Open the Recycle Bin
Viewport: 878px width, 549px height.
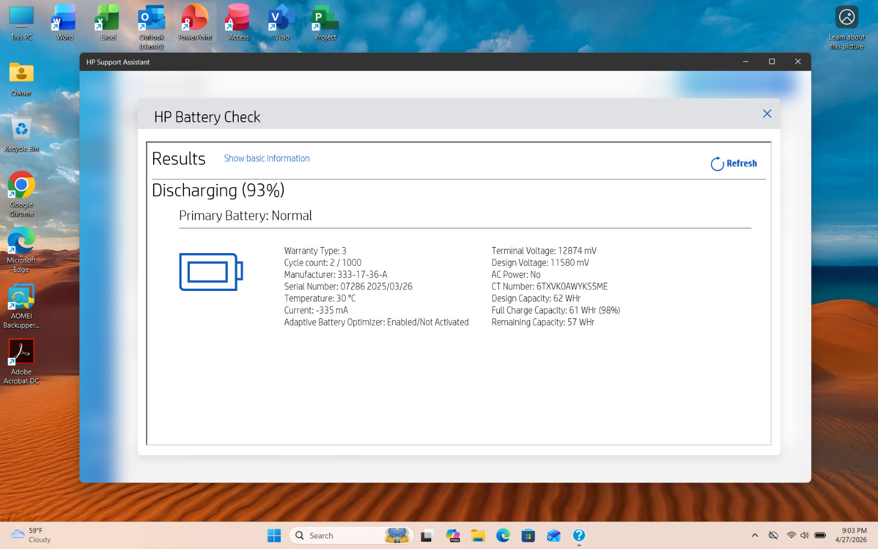point(21,135)
